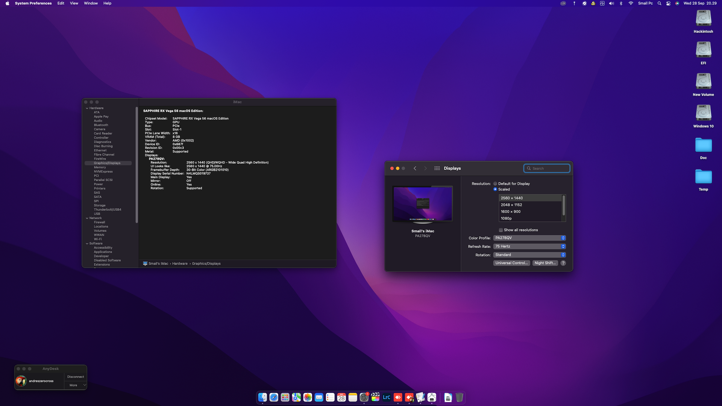Open Photos app from the Dock
The width and height of the screenshot is (722, 406).
tap(308, 397)
